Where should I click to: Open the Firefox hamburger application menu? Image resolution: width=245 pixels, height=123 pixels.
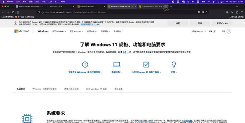(242, 12)
